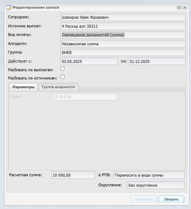
Task: Toggle Разбивать по источникам checkbox
Action: 62,77
